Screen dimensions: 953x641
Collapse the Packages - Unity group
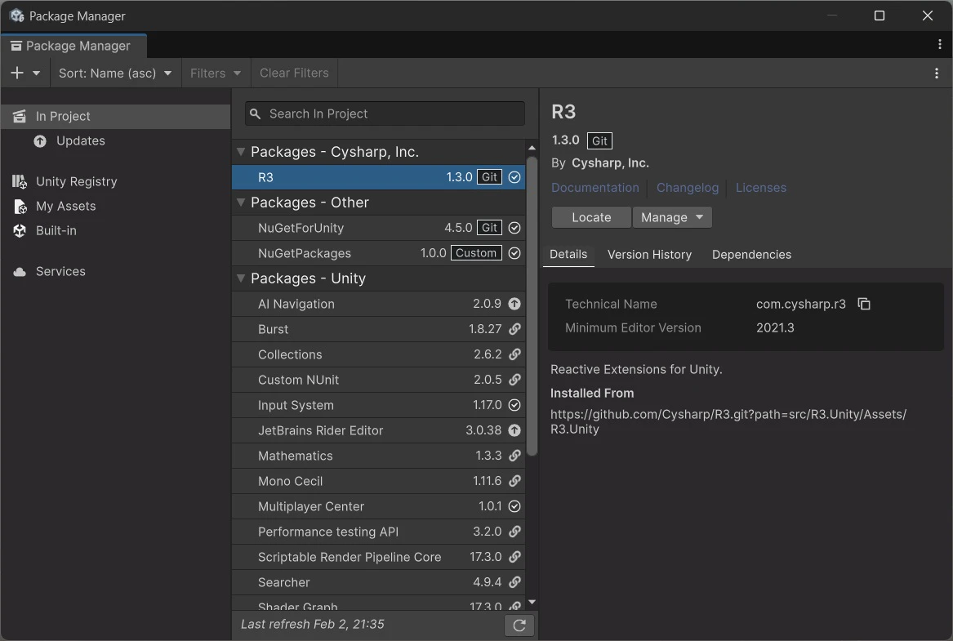(x=241, y=278)
